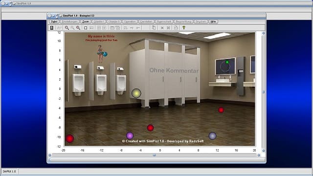Open the Drucken menu
The width and height of the screenshot is (313, 176).
(x=201, y=22)
